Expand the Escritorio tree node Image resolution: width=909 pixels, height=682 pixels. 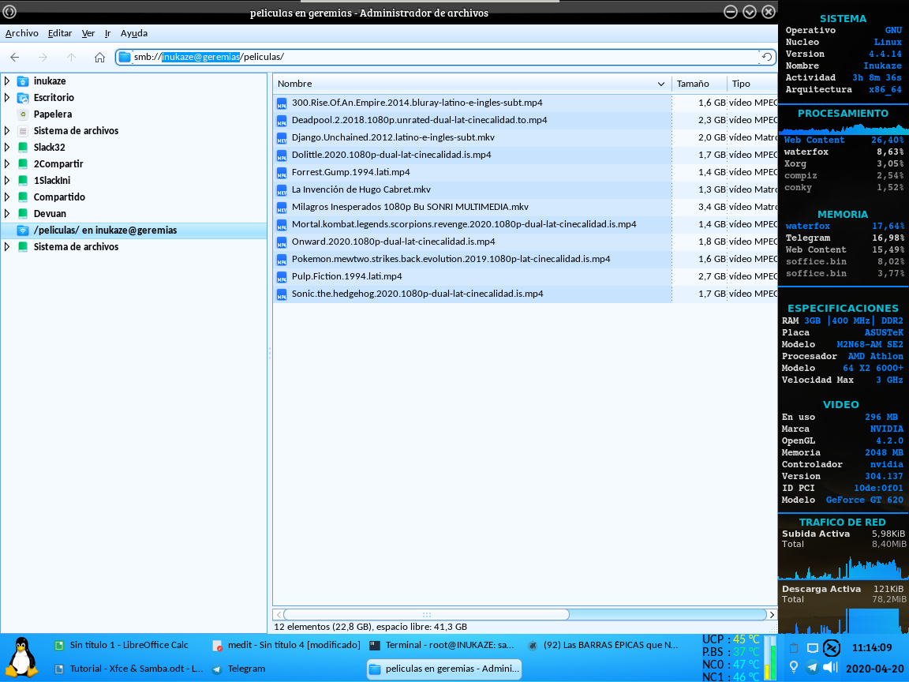(8, 97)
